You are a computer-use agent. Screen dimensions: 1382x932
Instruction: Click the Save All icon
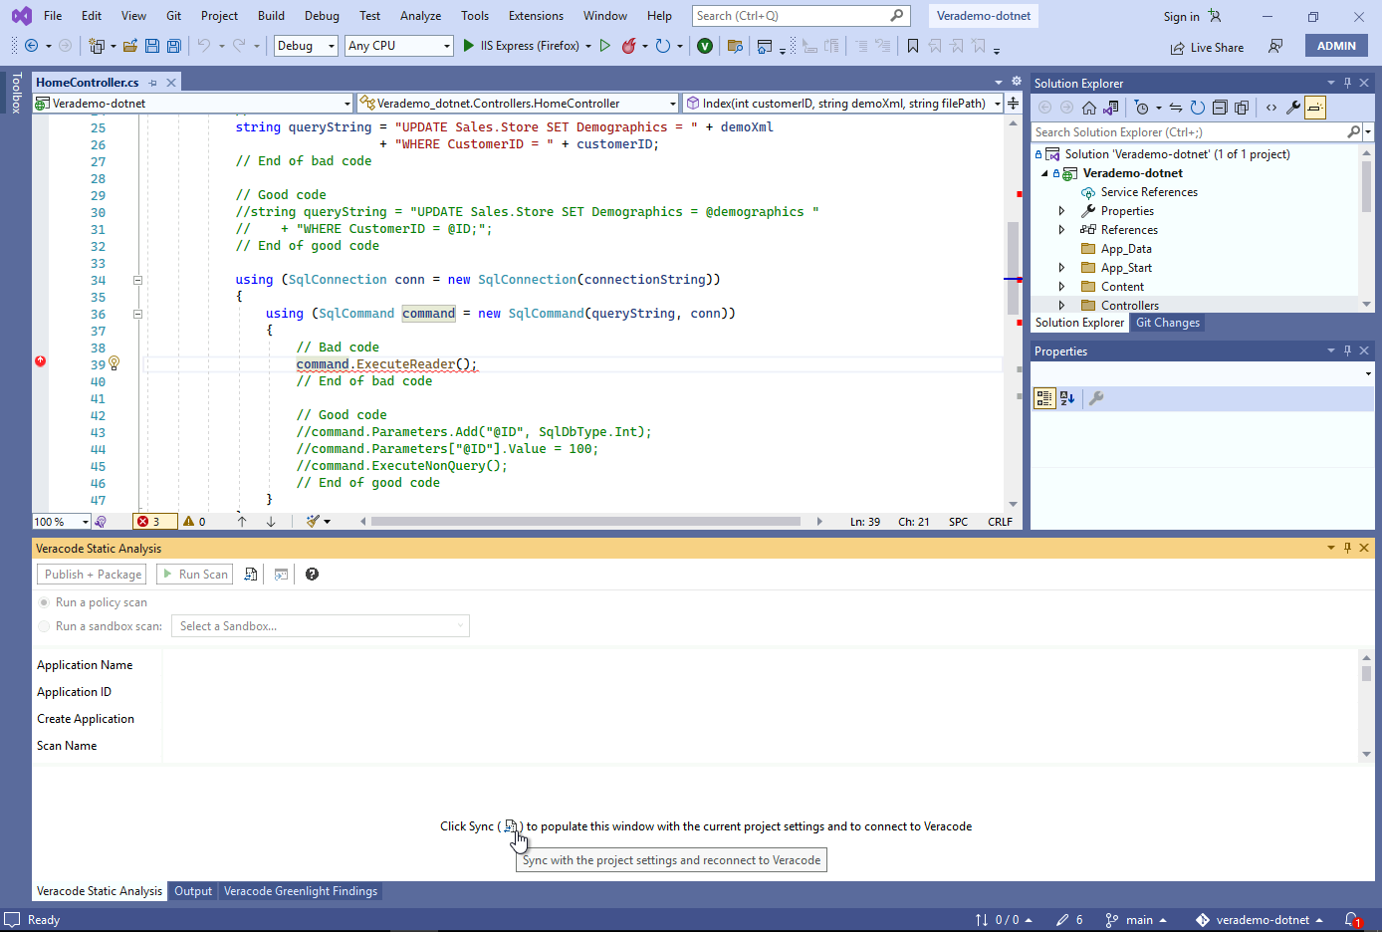[174, 46]
